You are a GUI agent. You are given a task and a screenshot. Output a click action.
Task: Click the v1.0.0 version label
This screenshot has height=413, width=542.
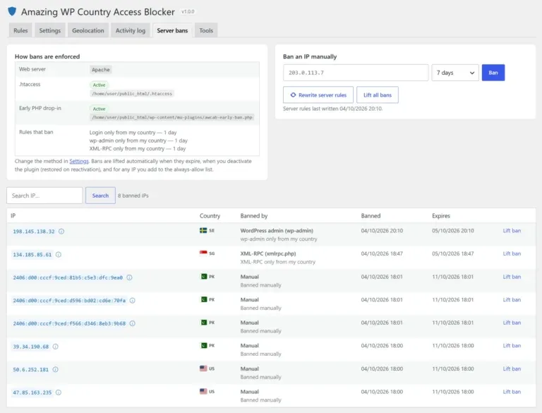coord(188,12)
